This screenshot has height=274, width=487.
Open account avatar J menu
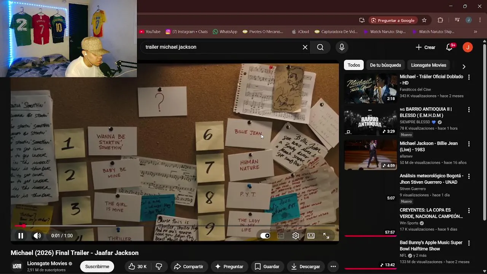(468, 47)
